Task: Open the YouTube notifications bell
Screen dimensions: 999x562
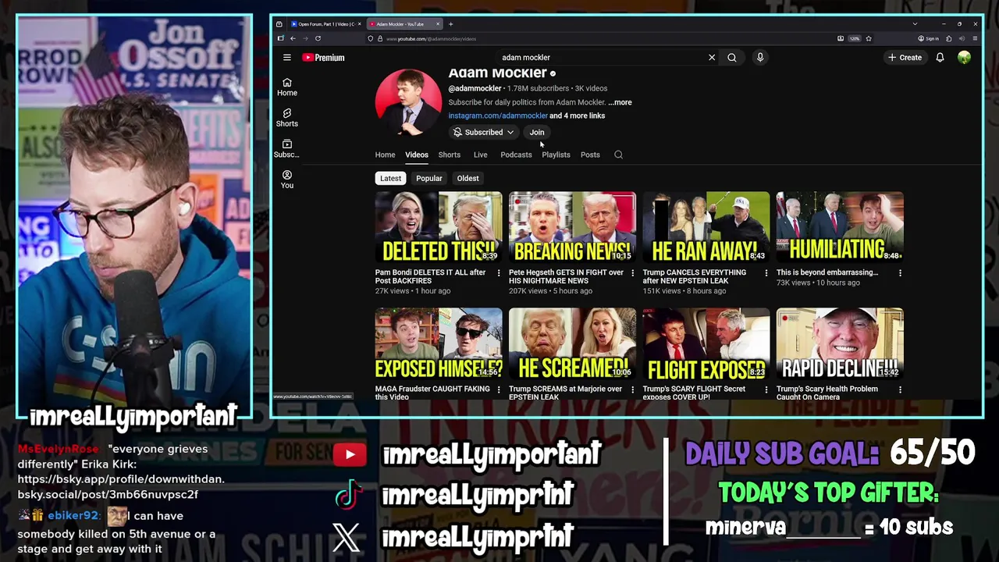Action: pos(940,58)
